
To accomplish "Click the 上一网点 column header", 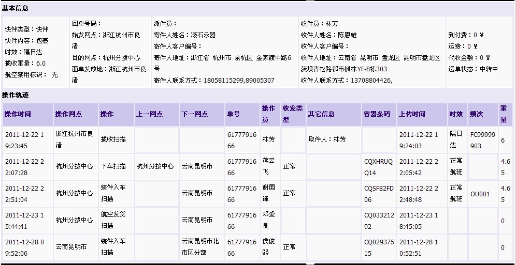I will click(156, 115).
